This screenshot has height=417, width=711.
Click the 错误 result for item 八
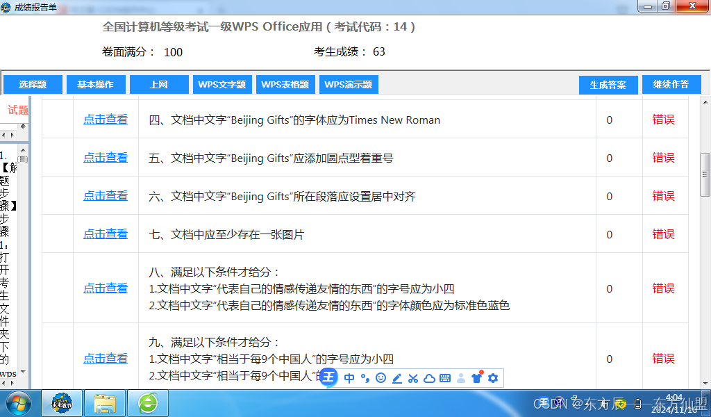point(663,288)
